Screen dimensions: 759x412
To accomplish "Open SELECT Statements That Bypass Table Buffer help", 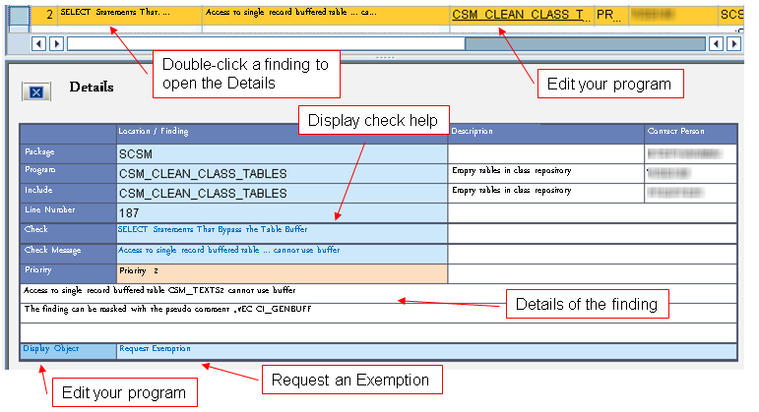I will pyautogui.click(x=214, y=230).
